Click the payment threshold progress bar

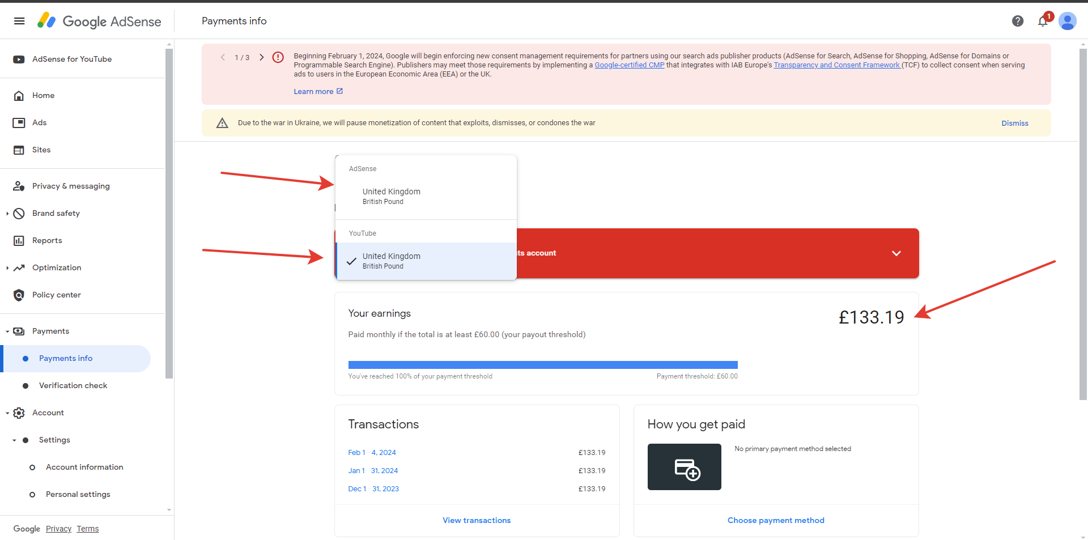point(543,365)
